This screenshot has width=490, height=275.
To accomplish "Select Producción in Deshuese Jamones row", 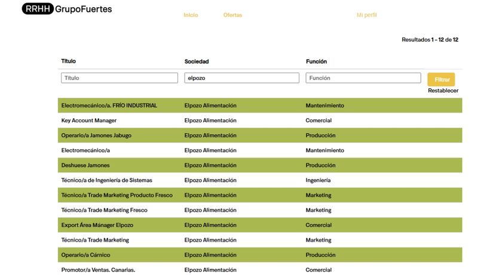I will (320, 165).
